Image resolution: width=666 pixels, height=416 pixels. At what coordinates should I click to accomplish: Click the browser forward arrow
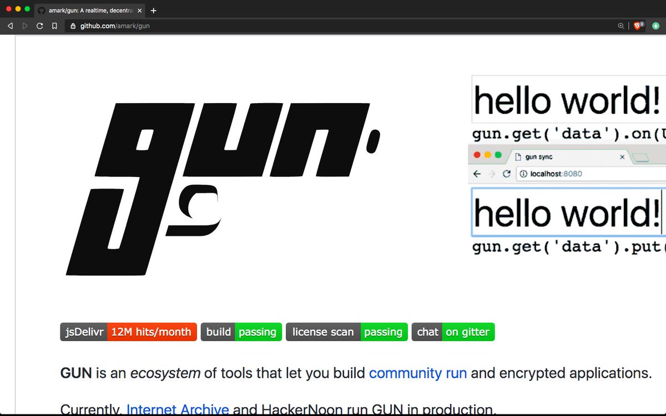(x=25, y=26)
